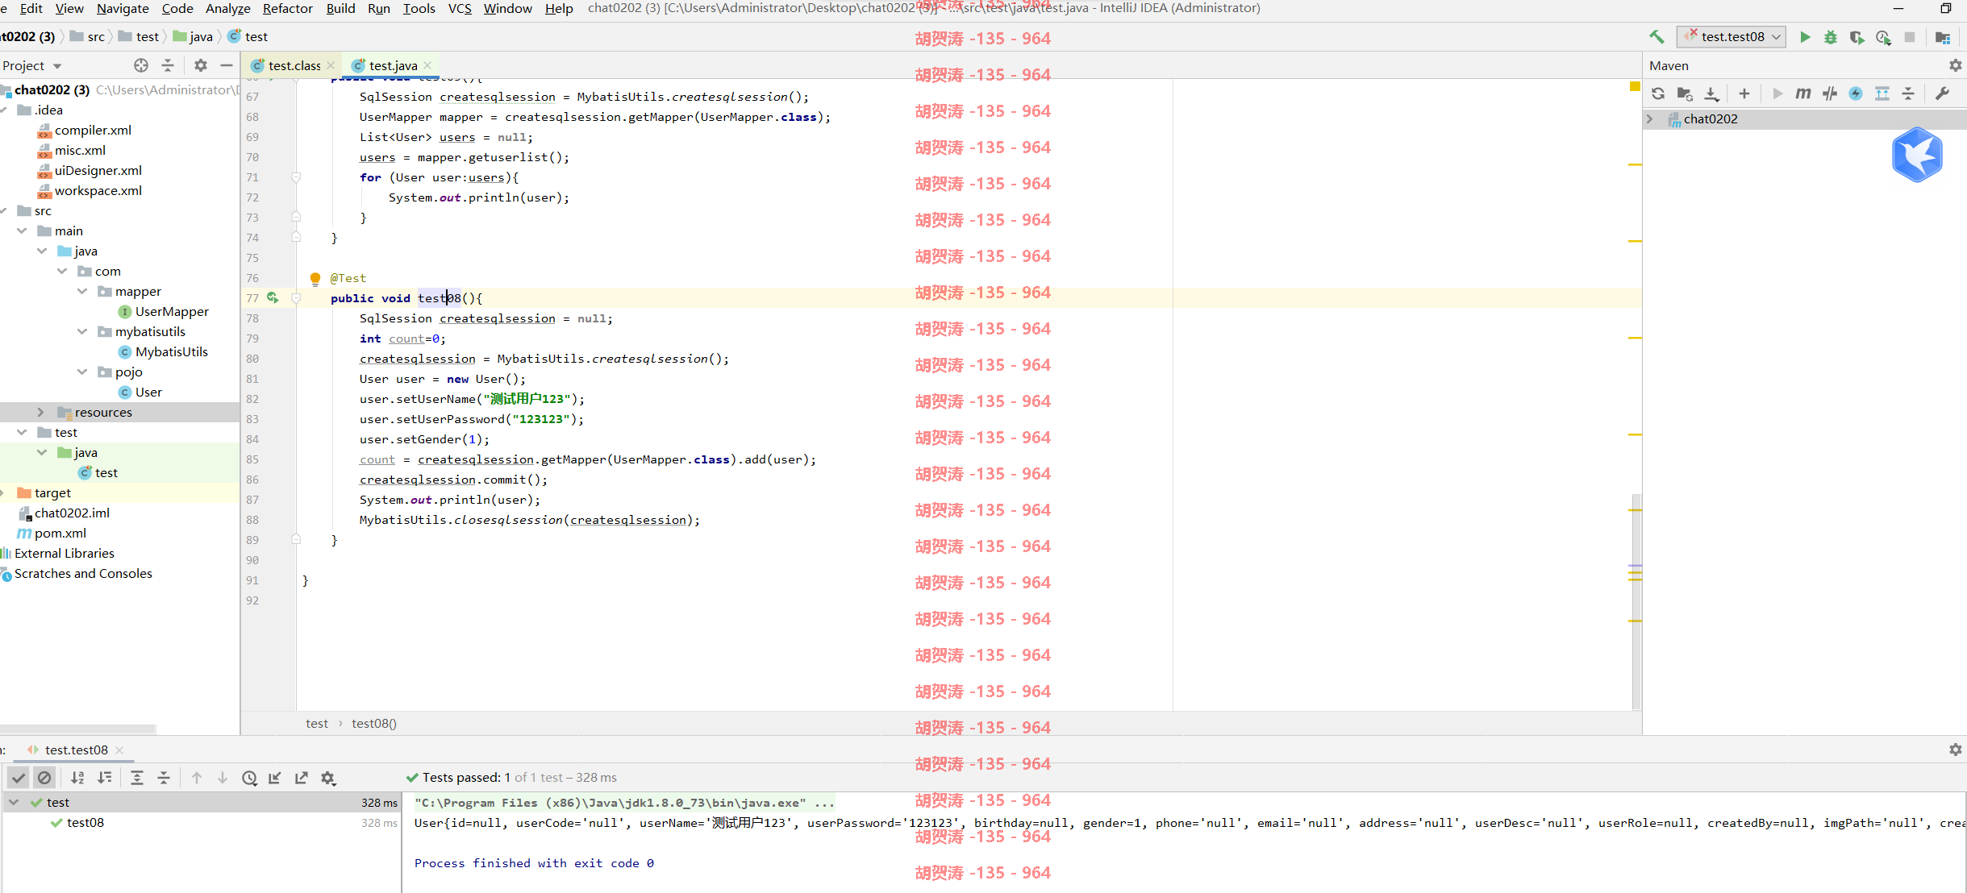Toggle show ignored tests button
This screenshot has width=1967, height=893.
pos(44,778)
